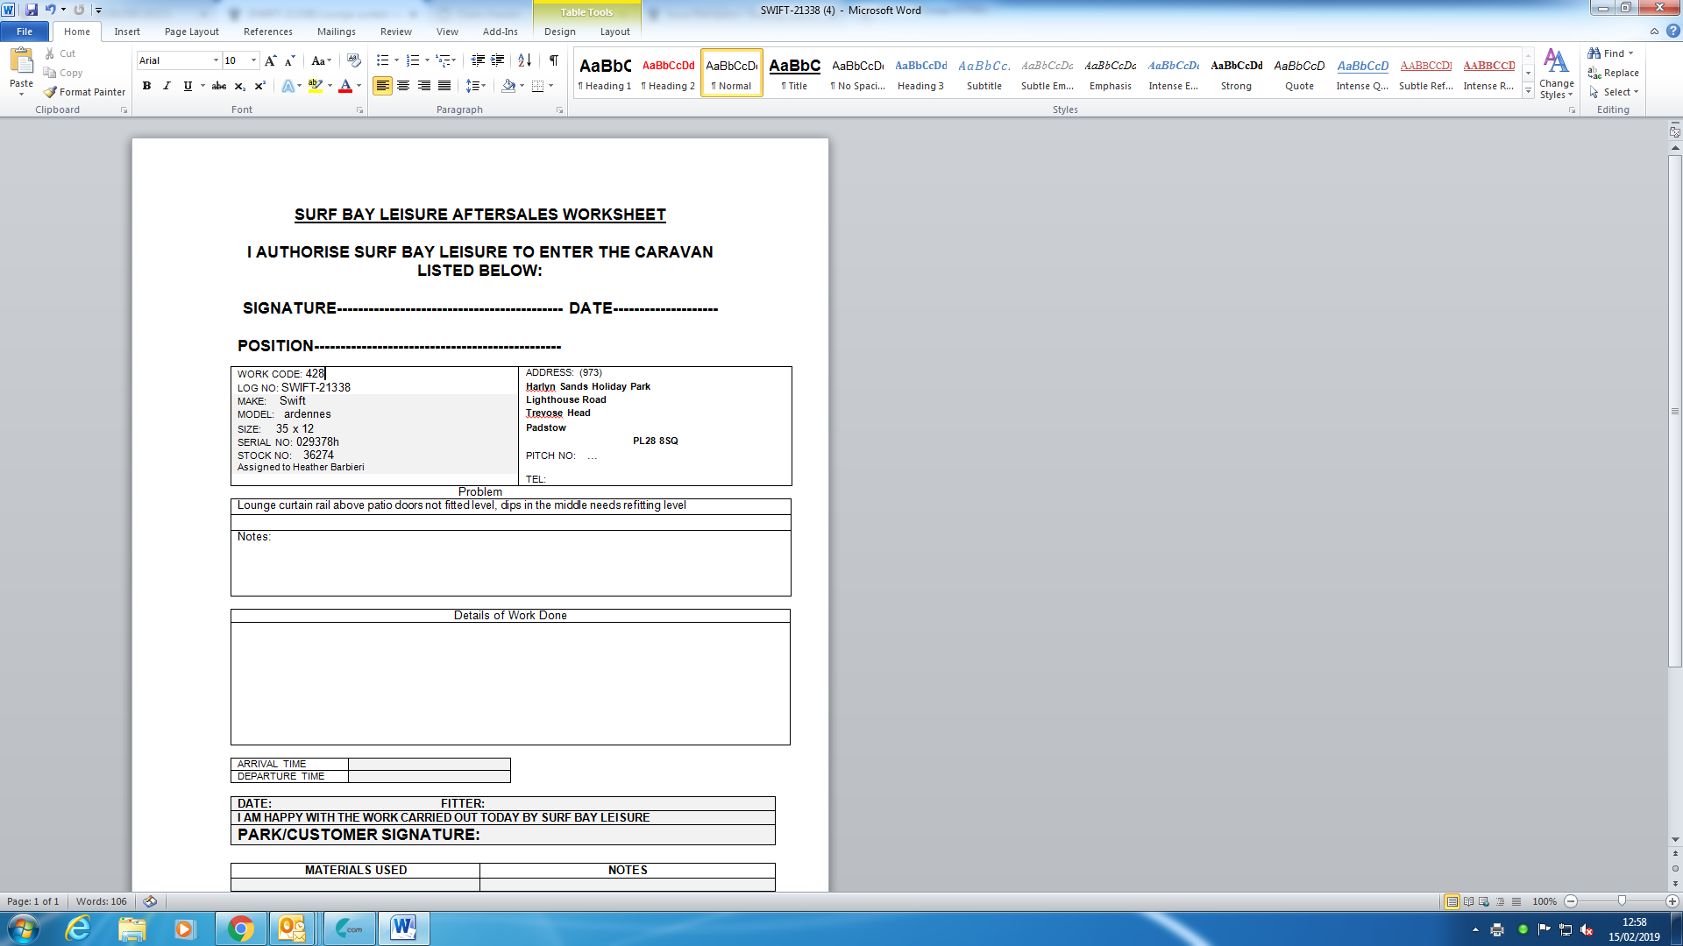The height and width of the screenshot is (946, 1683).
Task: Open the font size dropdown
Action: point(254,60)
